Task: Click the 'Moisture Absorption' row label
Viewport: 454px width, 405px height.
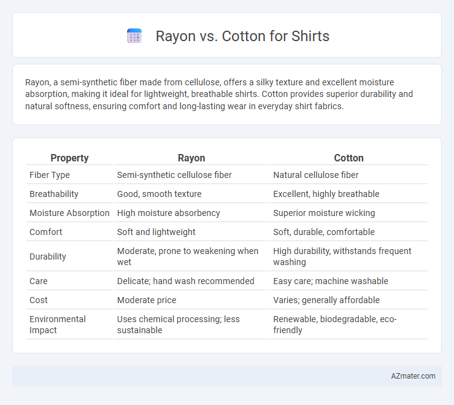Action: (x=69, y=213)
